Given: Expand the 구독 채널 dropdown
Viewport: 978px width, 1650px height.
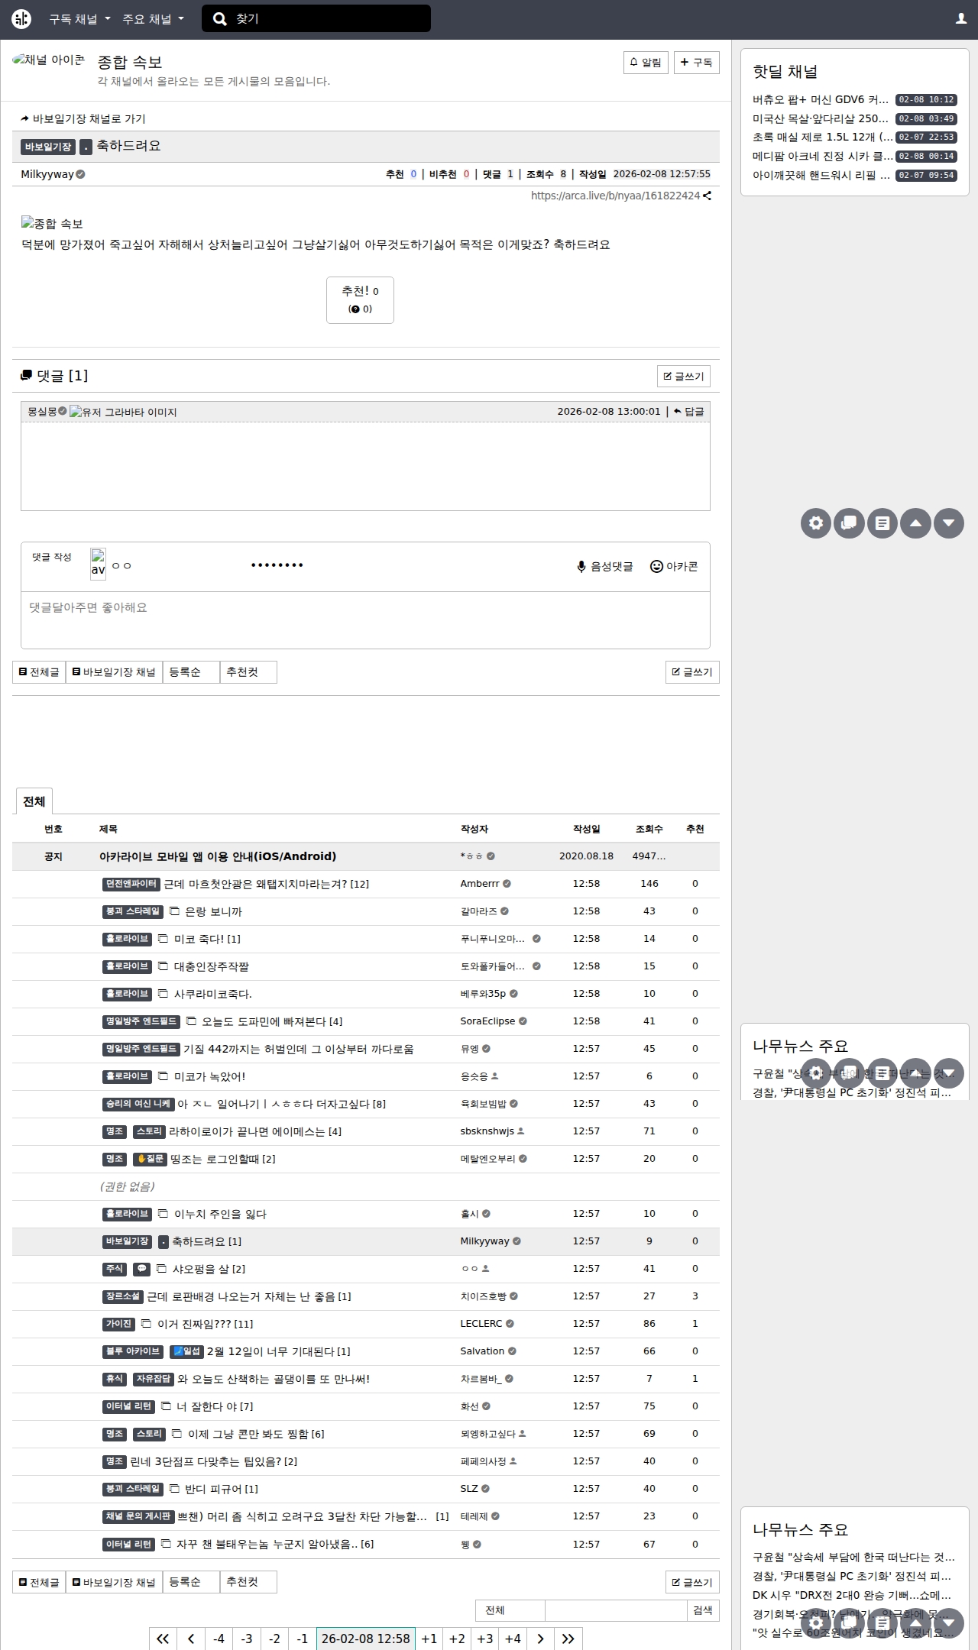Looking at the screenshot, I should (79, 19).
